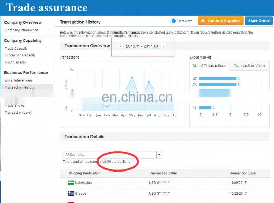This screenshot has height=203, width=274.
Task: Open Transaction Level link
Action: 18,112
